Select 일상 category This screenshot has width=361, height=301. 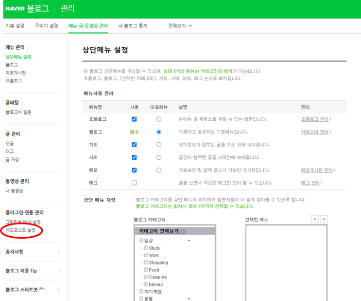point(148,241)
